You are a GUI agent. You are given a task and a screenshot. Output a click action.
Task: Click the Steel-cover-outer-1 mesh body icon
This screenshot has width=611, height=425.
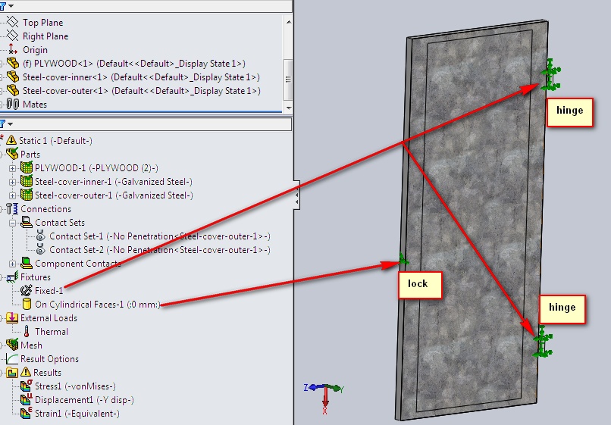point(26,195)
